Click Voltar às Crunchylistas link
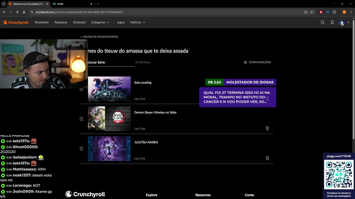The height and width of the screenshot is (199, 355). click(x=99, y=37)
